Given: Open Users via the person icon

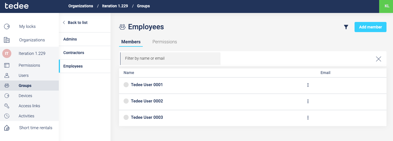Looking at the screenshot, I should 7,75.
